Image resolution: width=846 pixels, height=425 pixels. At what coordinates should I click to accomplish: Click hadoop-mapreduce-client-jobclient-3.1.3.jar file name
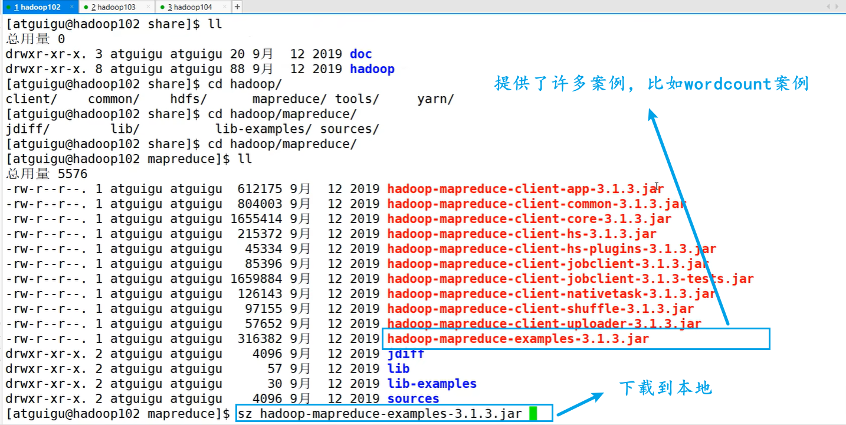[548, 264]
